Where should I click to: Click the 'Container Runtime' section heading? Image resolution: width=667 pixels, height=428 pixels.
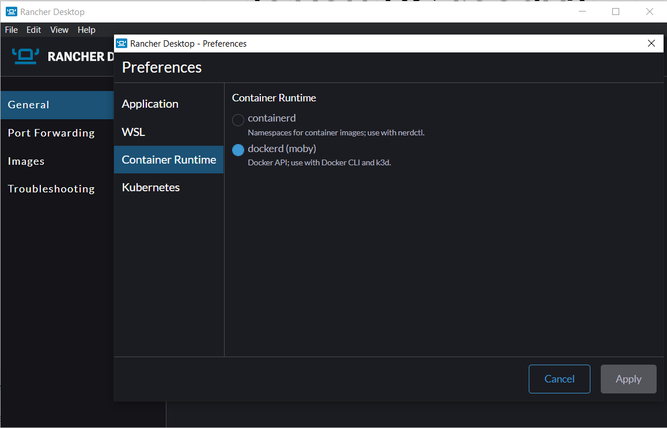pos(274,98)
